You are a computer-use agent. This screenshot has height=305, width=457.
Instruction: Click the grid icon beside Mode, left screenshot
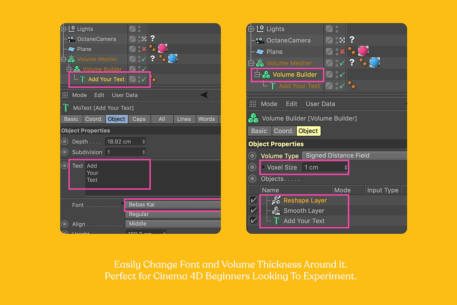tap(65, 95)
